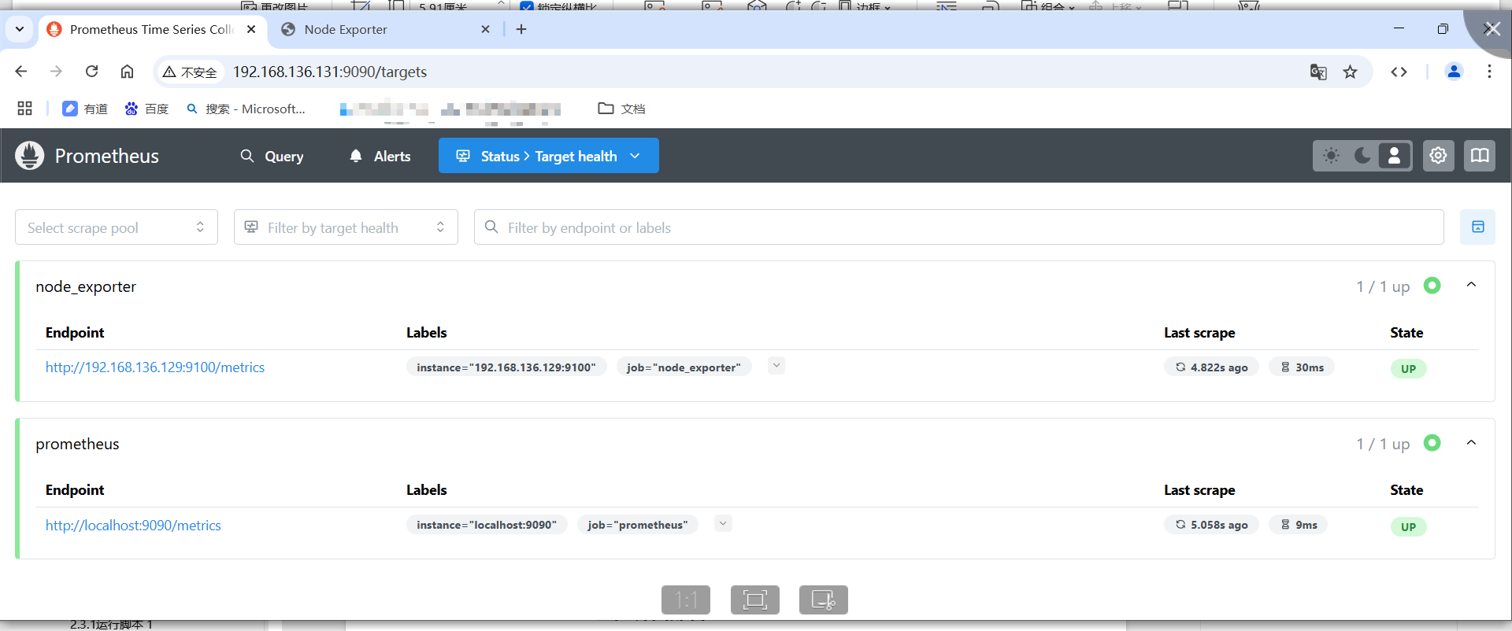Screen dimensions: 1512x631
Task: Open Filter by target health dropdown
Action: (x=346, y=227)
